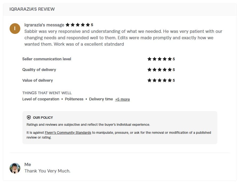Click the Thank You Very Much reply
Screen dimensions: 240x185
[47, 171]
